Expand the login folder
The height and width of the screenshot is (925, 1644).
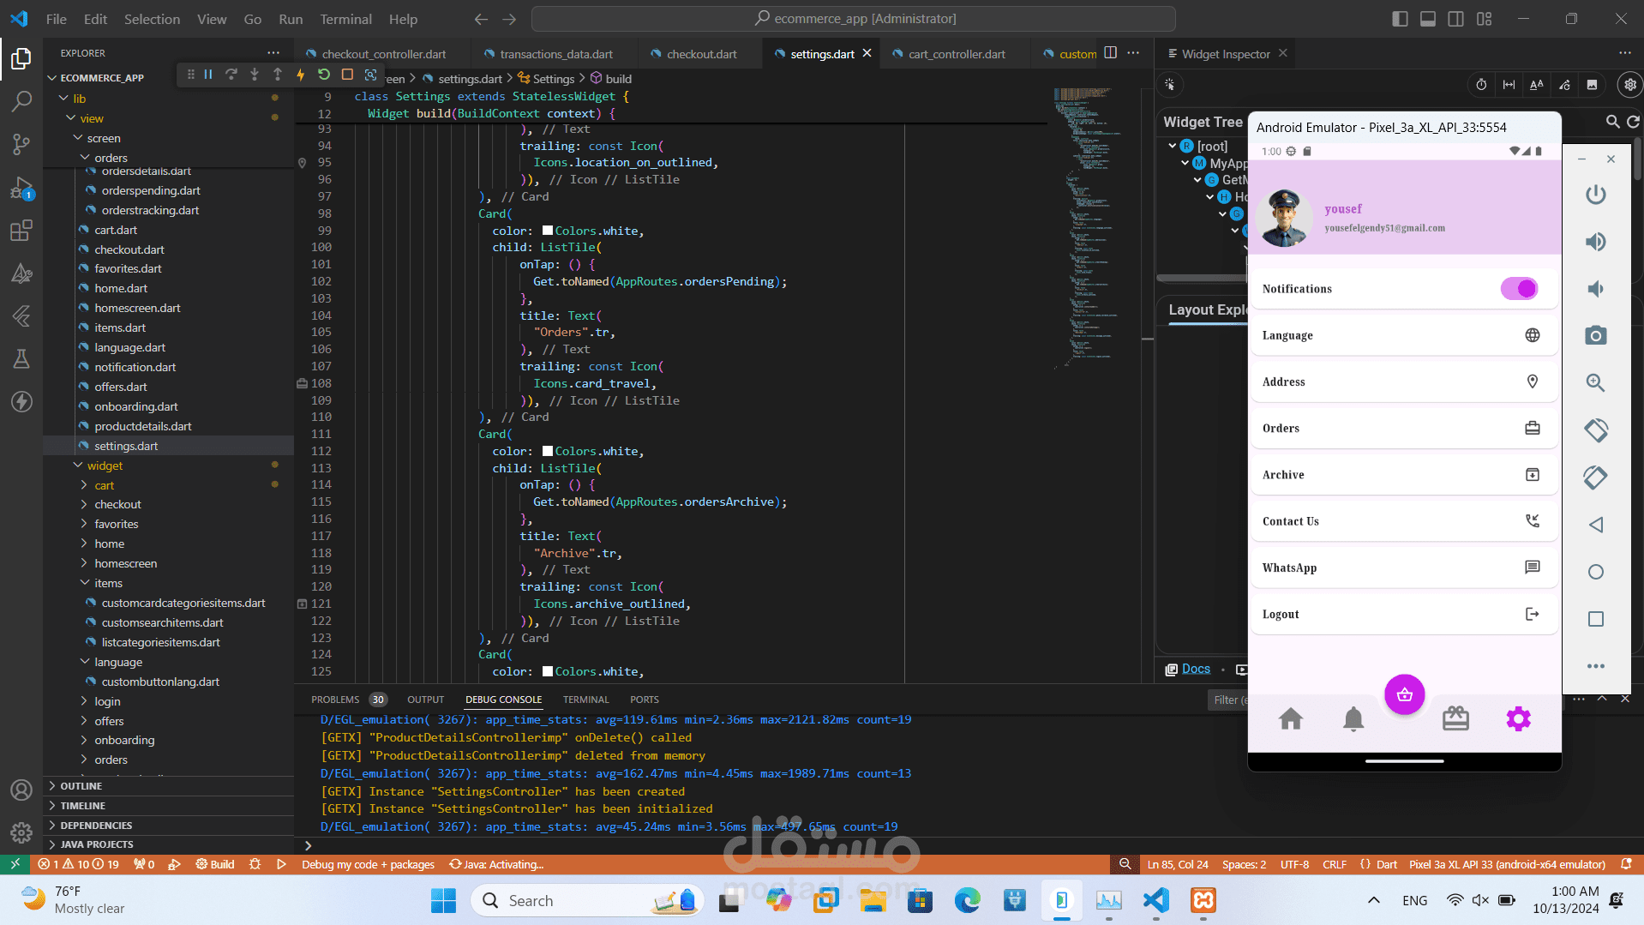coord(107,701)
